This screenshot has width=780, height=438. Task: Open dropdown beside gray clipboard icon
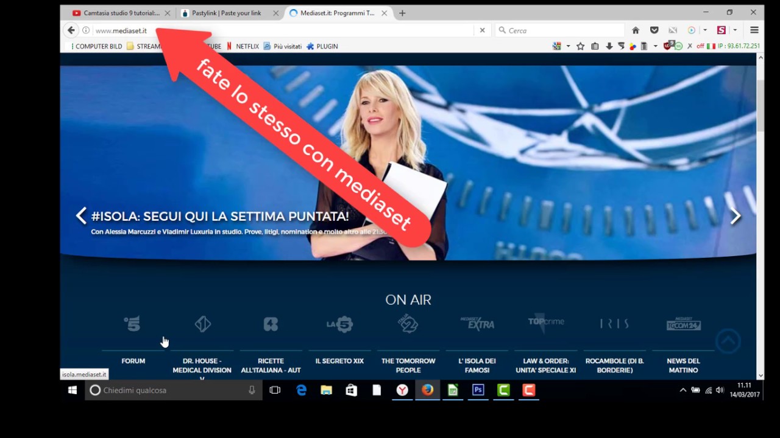(656, 46)
